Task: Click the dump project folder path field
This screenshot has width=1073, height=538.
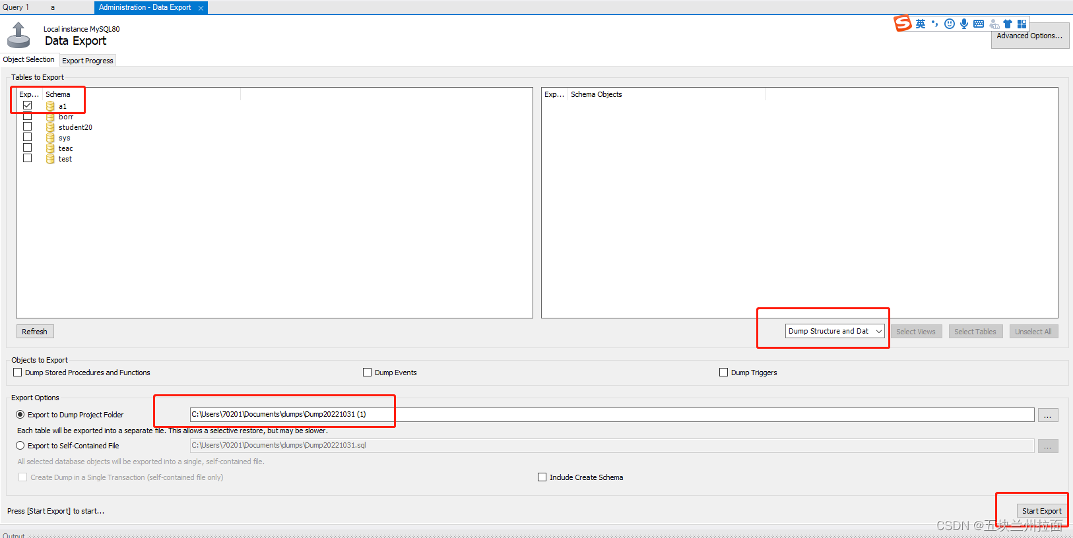Action: tap(612, 414)
